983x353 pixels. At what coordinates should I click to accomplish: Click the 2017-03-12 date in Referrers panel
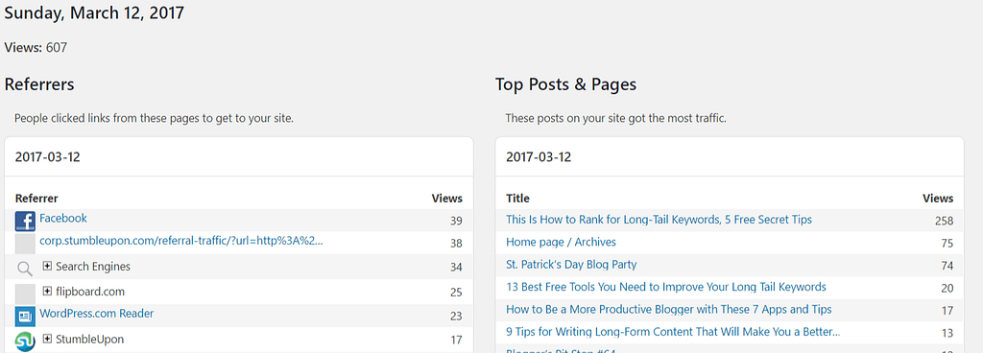[48, 157]
